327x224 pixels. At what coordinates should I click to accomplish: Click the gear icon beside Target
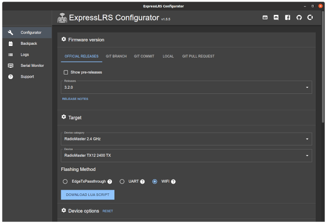coord(63,117)
